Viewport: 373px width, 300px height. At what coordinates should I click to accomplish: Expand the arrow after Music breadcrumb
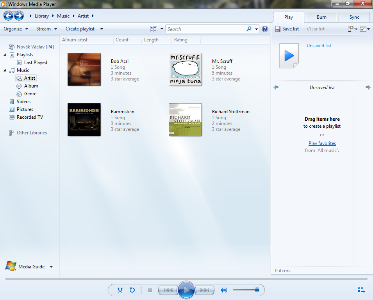[x=74, y=16]
